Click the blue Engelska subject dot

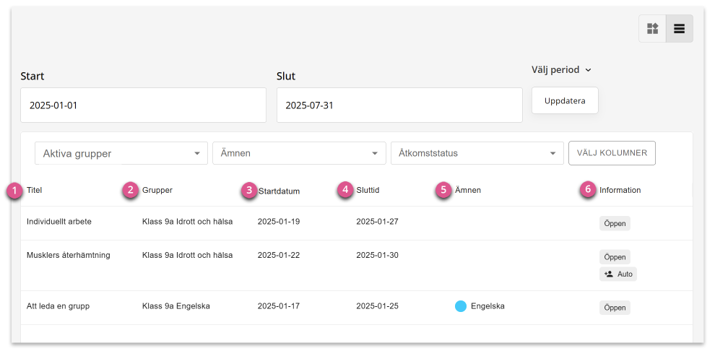pos(461,306)
